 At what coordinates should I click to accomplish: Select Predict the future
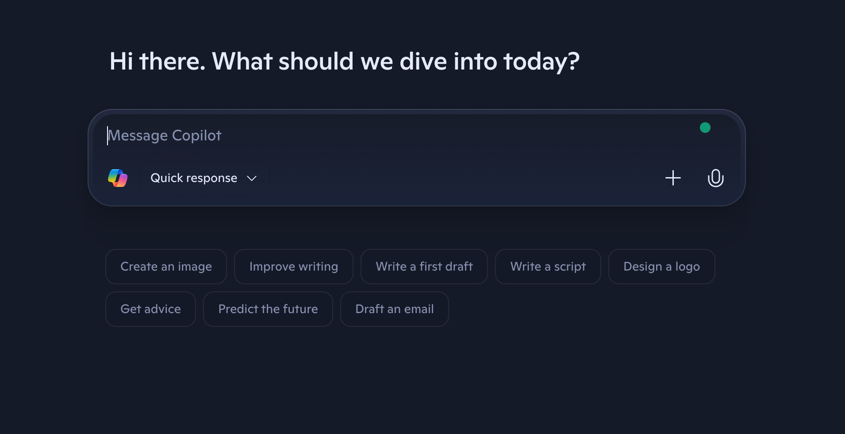(268, 309)
